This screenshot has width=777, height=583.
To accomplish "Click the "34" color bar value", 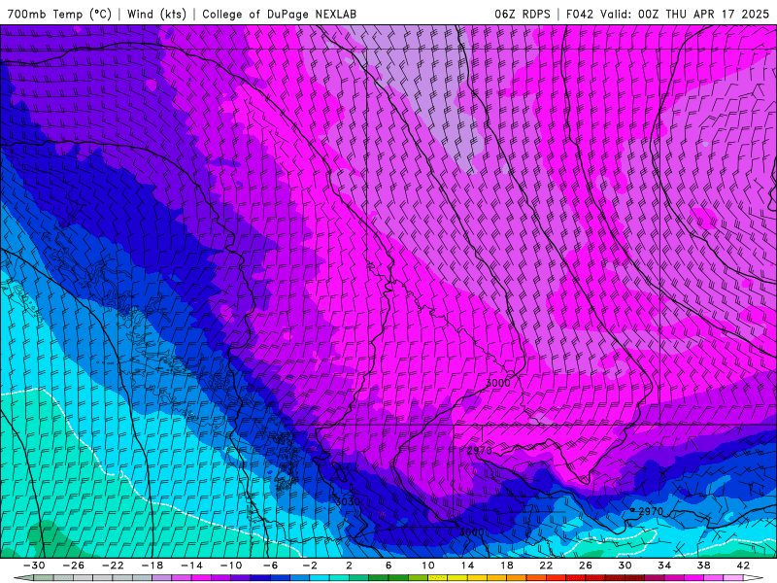I will (664, 566).
